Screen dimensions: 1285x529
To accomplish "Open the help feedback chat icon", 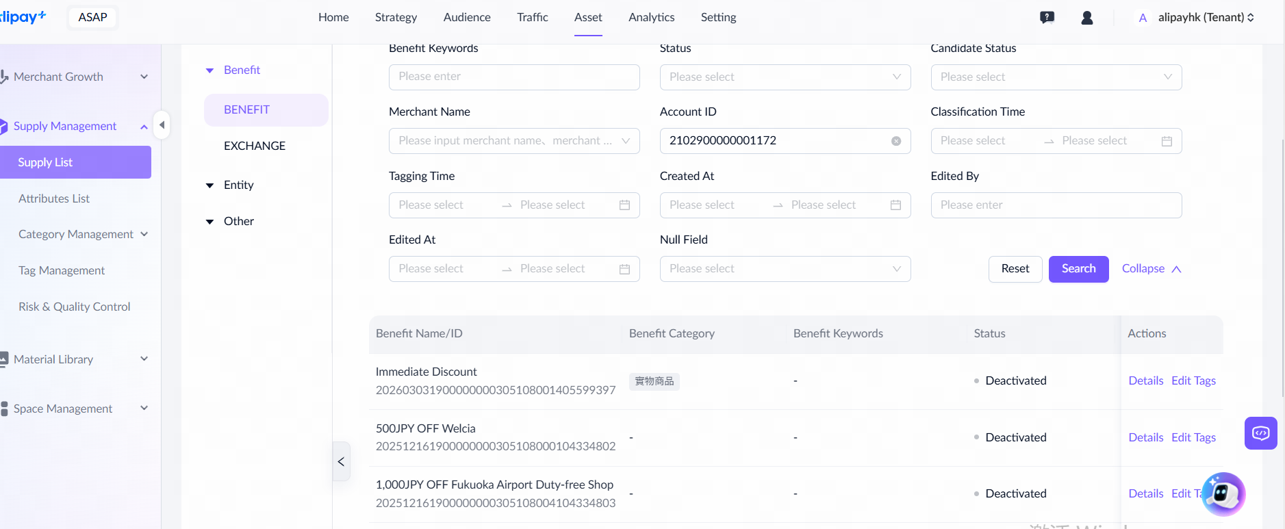I will tap(1047, 18).
